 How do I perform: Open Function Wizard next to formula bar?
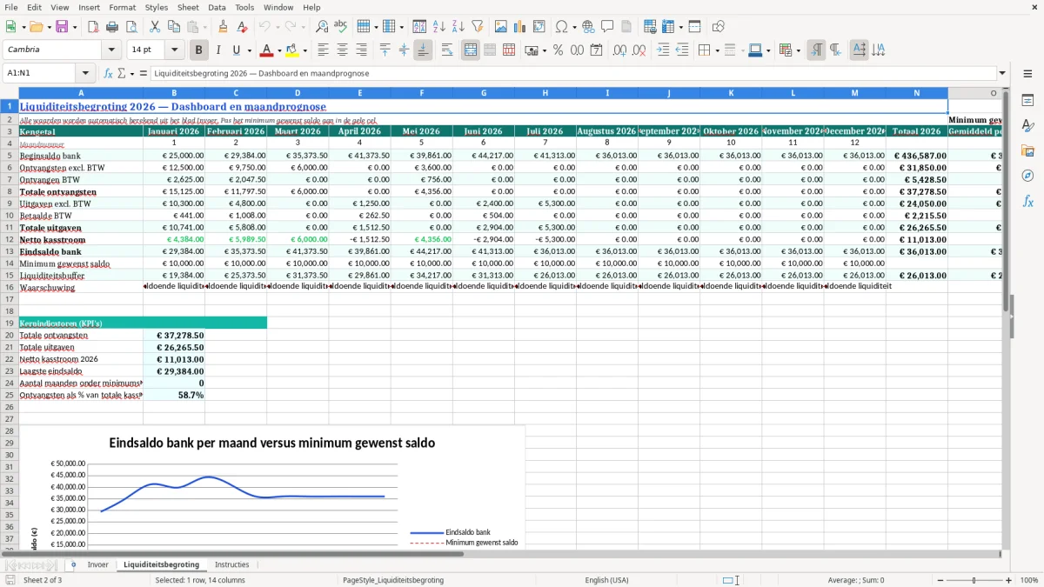[x=109, y=74]
